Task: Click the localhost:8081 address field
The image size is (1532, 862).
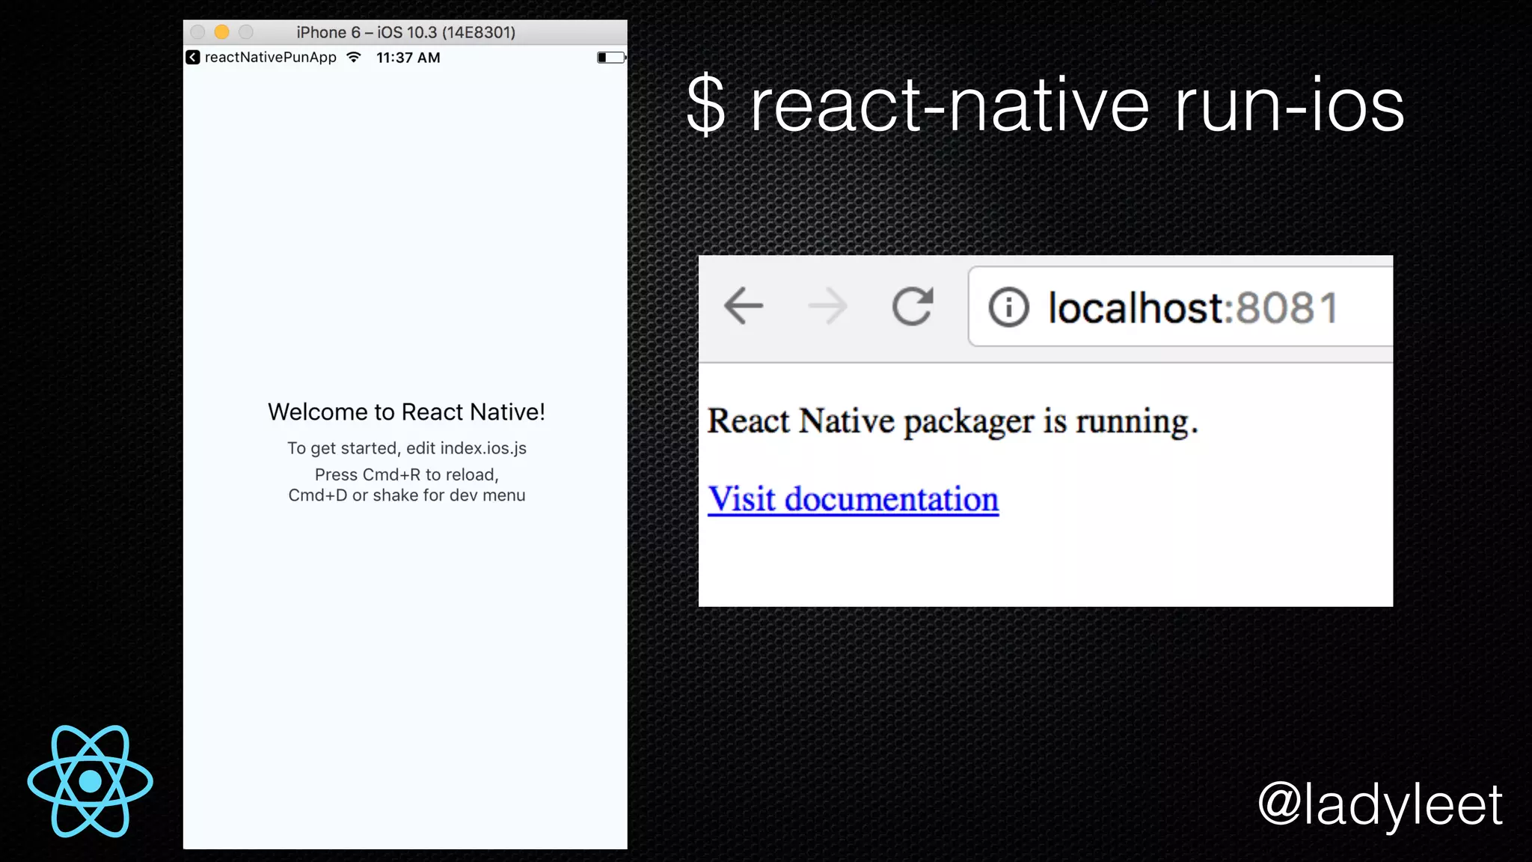Action: (1180, 307)
